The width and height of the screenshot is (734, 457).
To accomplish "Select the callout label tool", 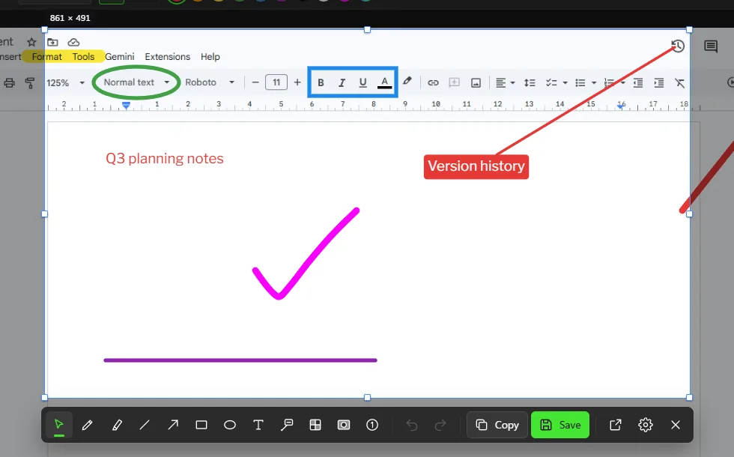I will tap(287, 425).
